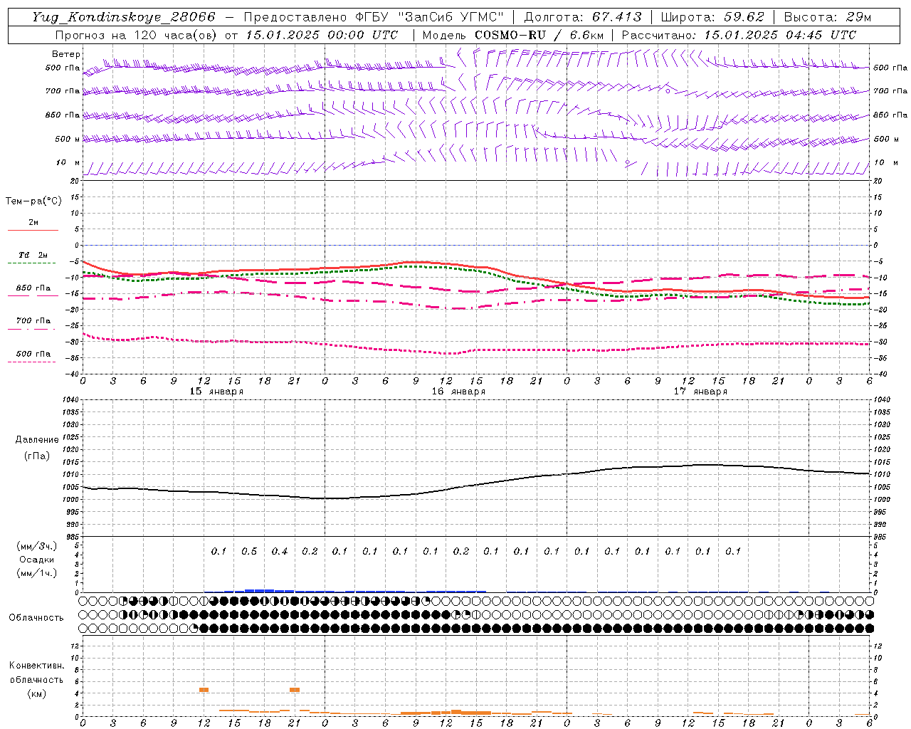This screenshot has width=911, height=729.
Task: Click the Осадки precipitation label
Action: pos(37,560)
